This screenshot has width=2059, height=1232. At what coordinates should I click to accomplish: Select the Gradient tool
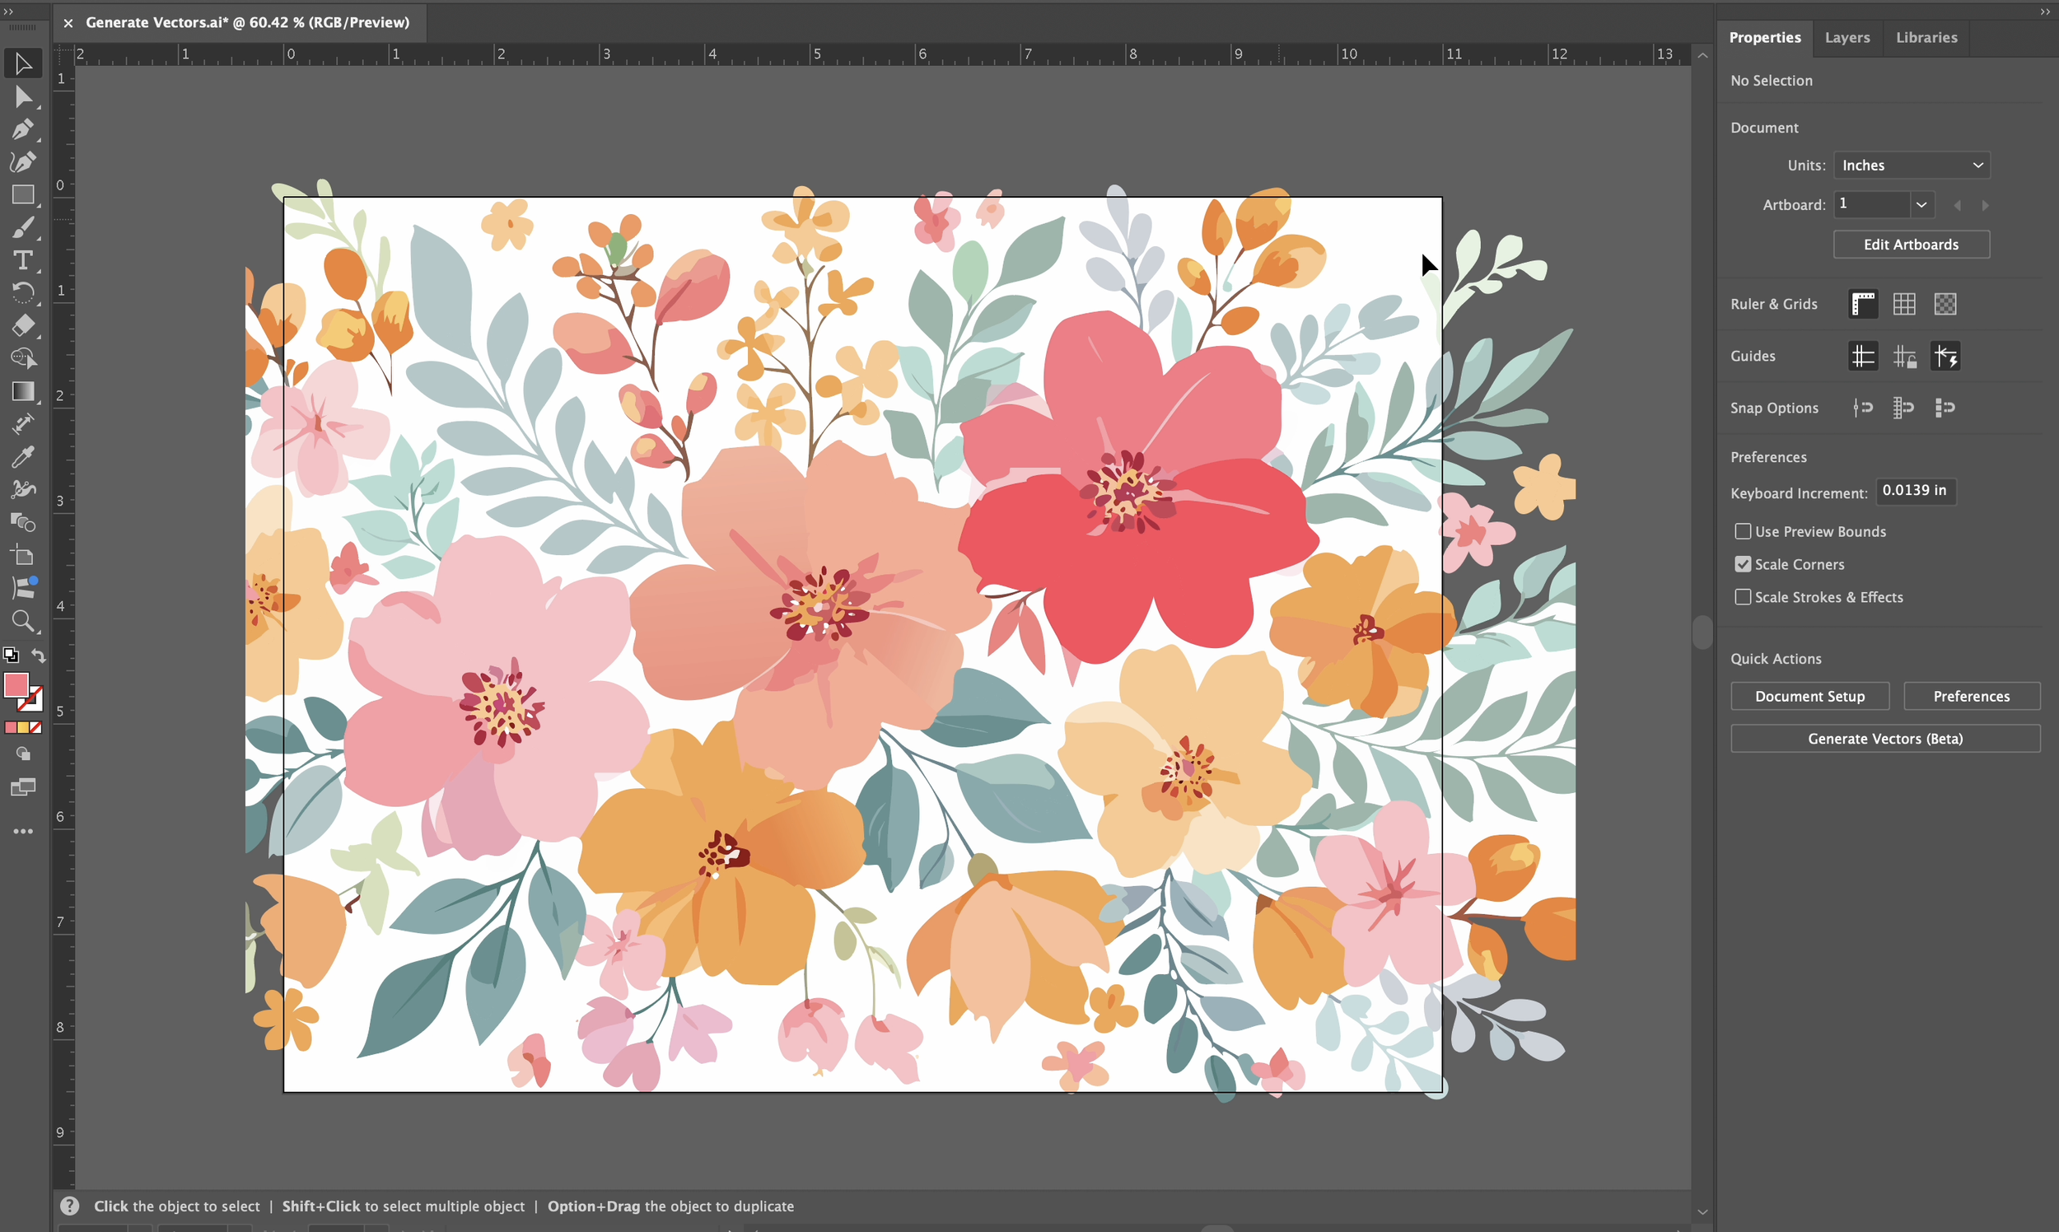(x=23, y=391)
